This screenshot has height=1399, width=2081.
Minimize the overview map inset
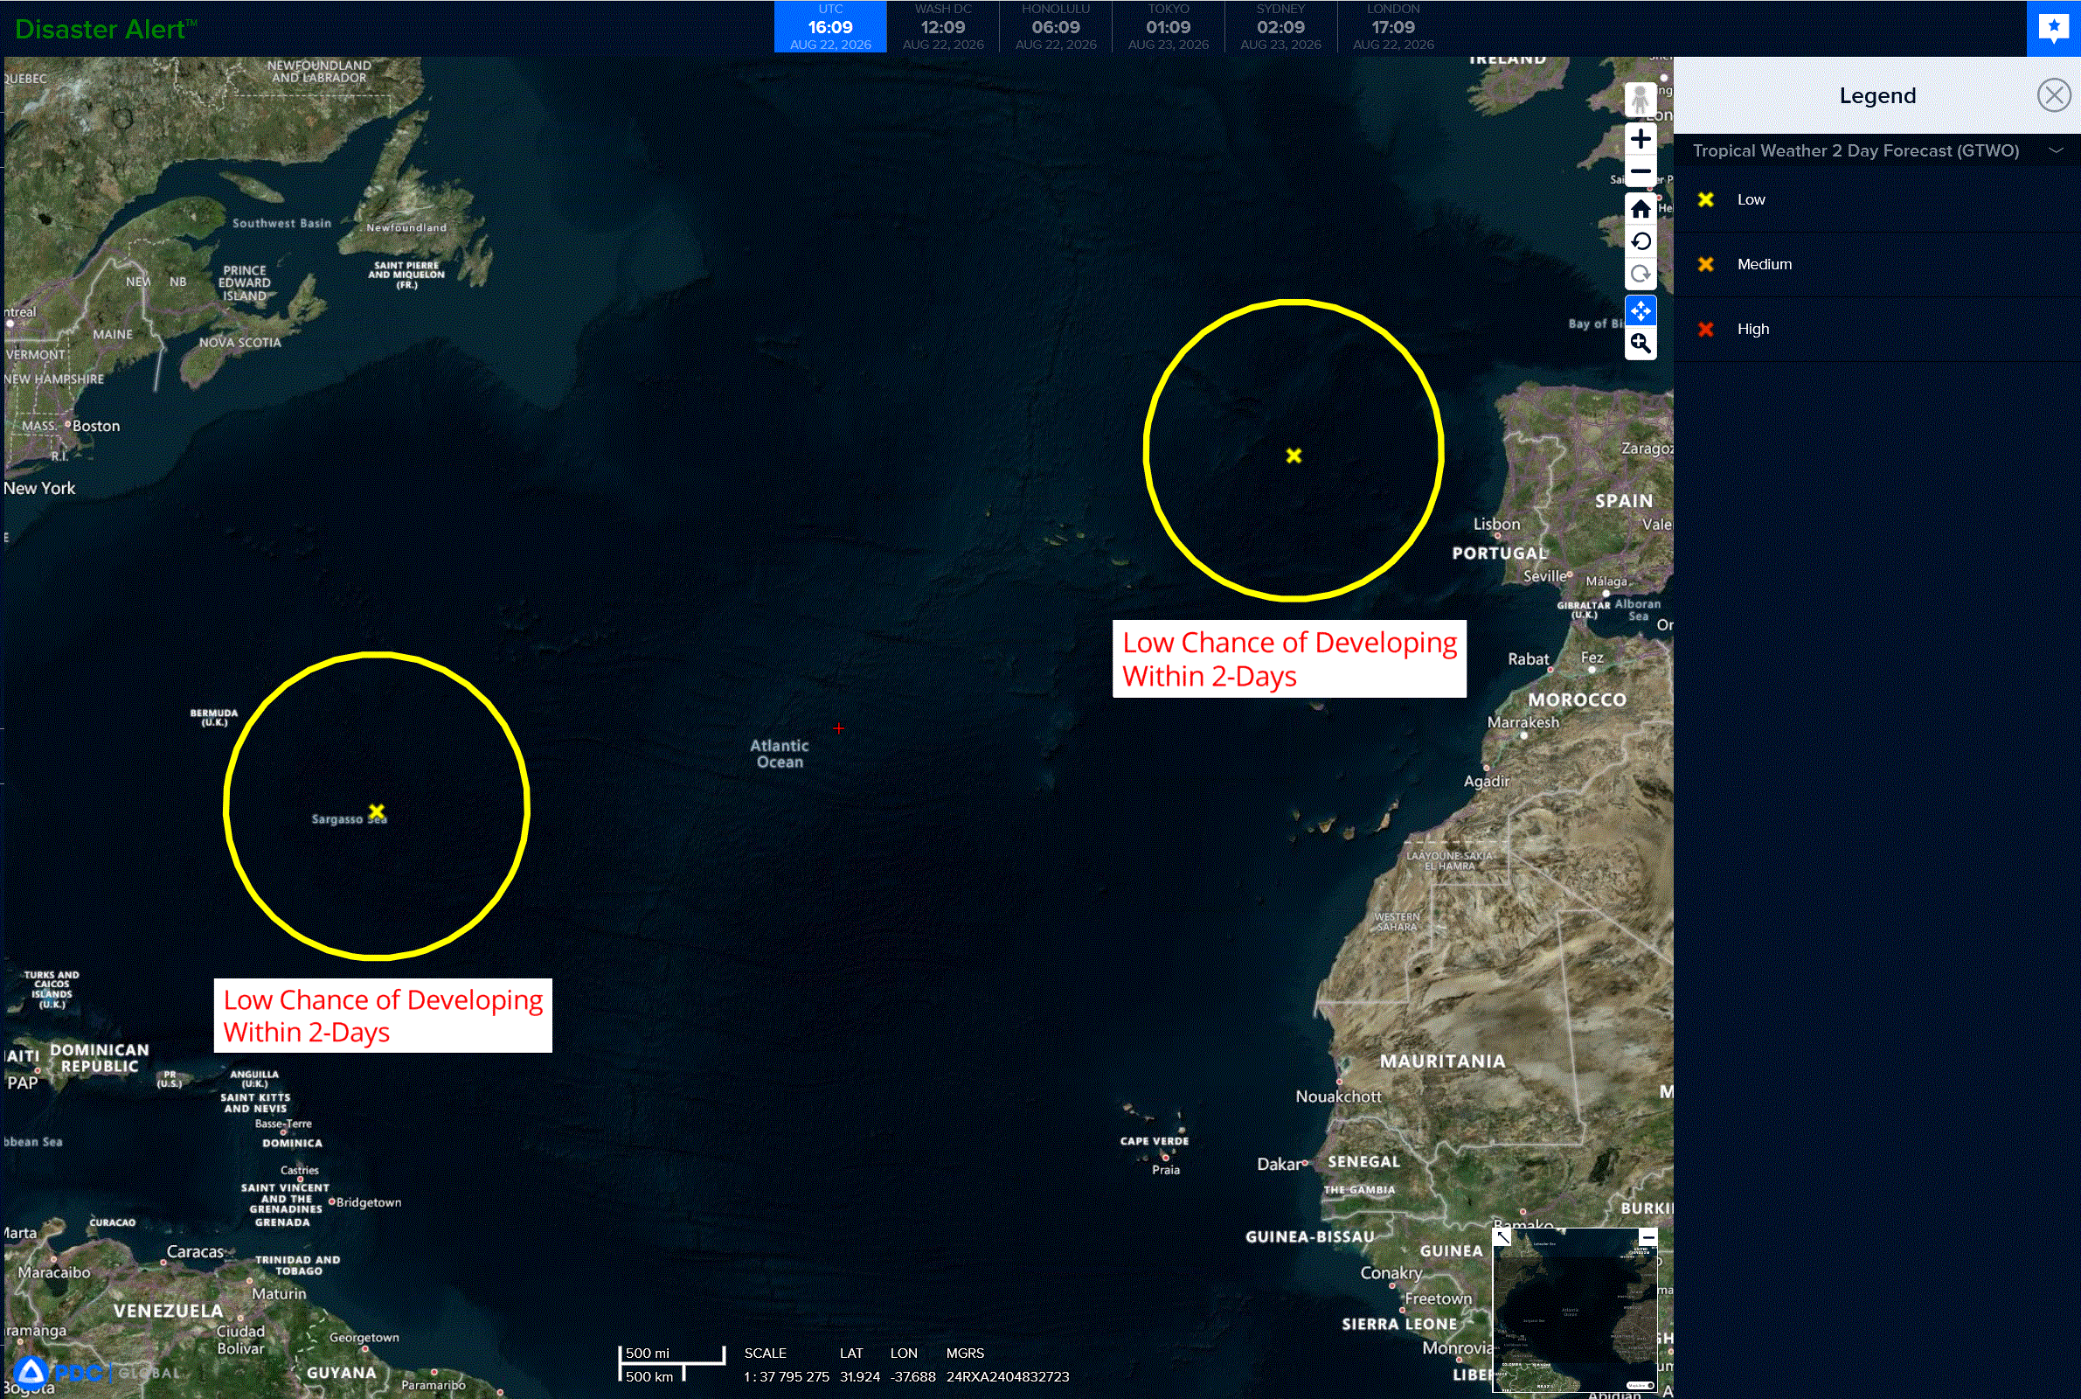(1647, 1236)
